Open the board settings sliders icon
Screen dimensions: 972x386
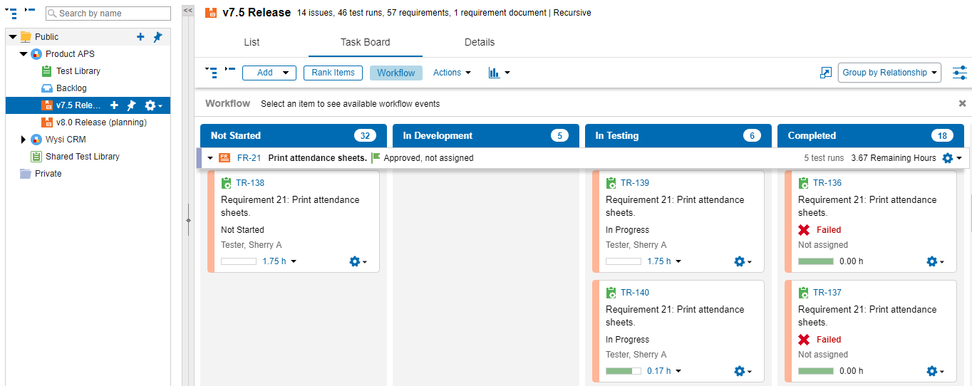coord(959,73)
